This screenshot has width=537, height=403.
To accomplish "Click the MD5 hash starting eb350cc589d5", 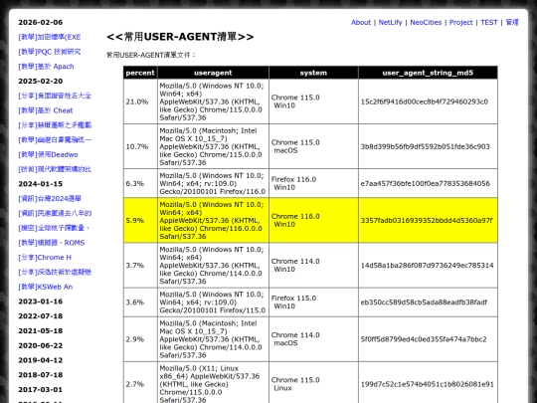I will pos(424,302).
